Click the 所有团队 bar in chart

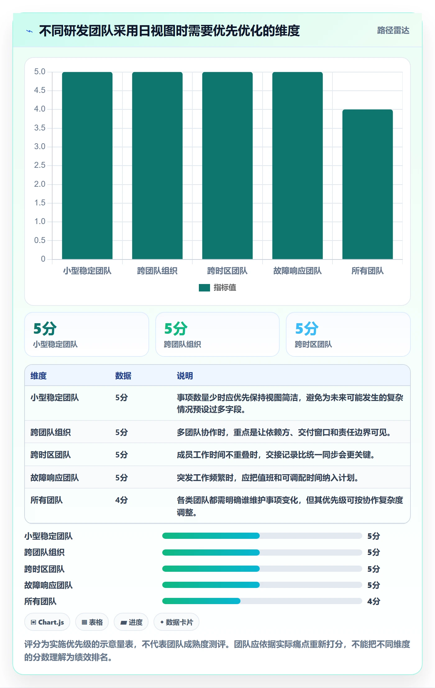(368, 184)
